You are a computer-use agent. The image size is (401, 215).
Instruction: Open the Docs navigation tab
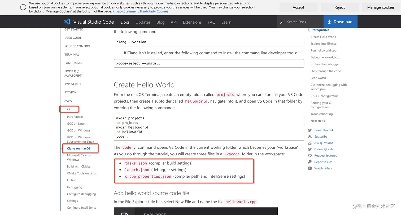(x=125, y=22)
